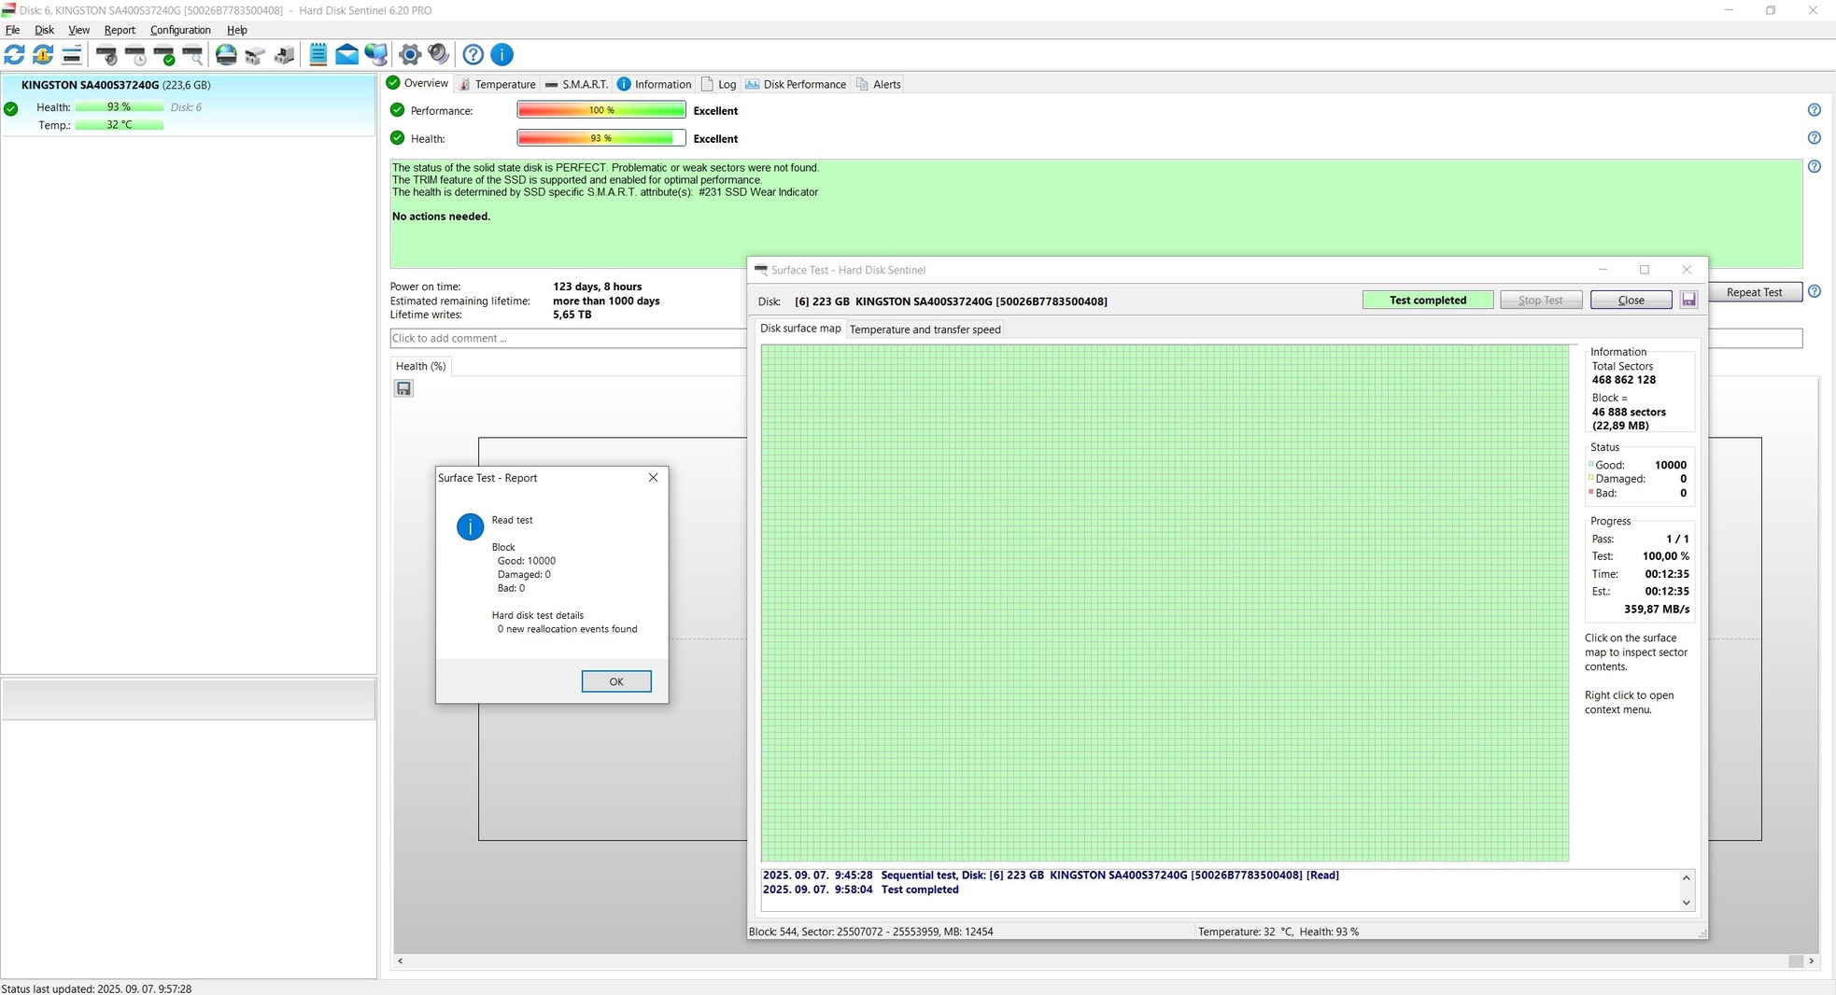Click the 'Test completed' log entry line
The image size is (1836, 995).
click(860, 890)
